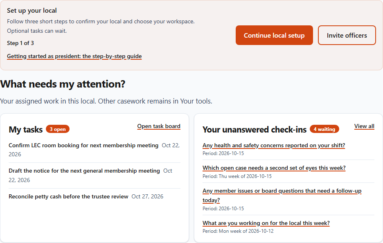
Task: Open the Invite officers dialog
Action: pyautogui.click(x=347, y=35)
